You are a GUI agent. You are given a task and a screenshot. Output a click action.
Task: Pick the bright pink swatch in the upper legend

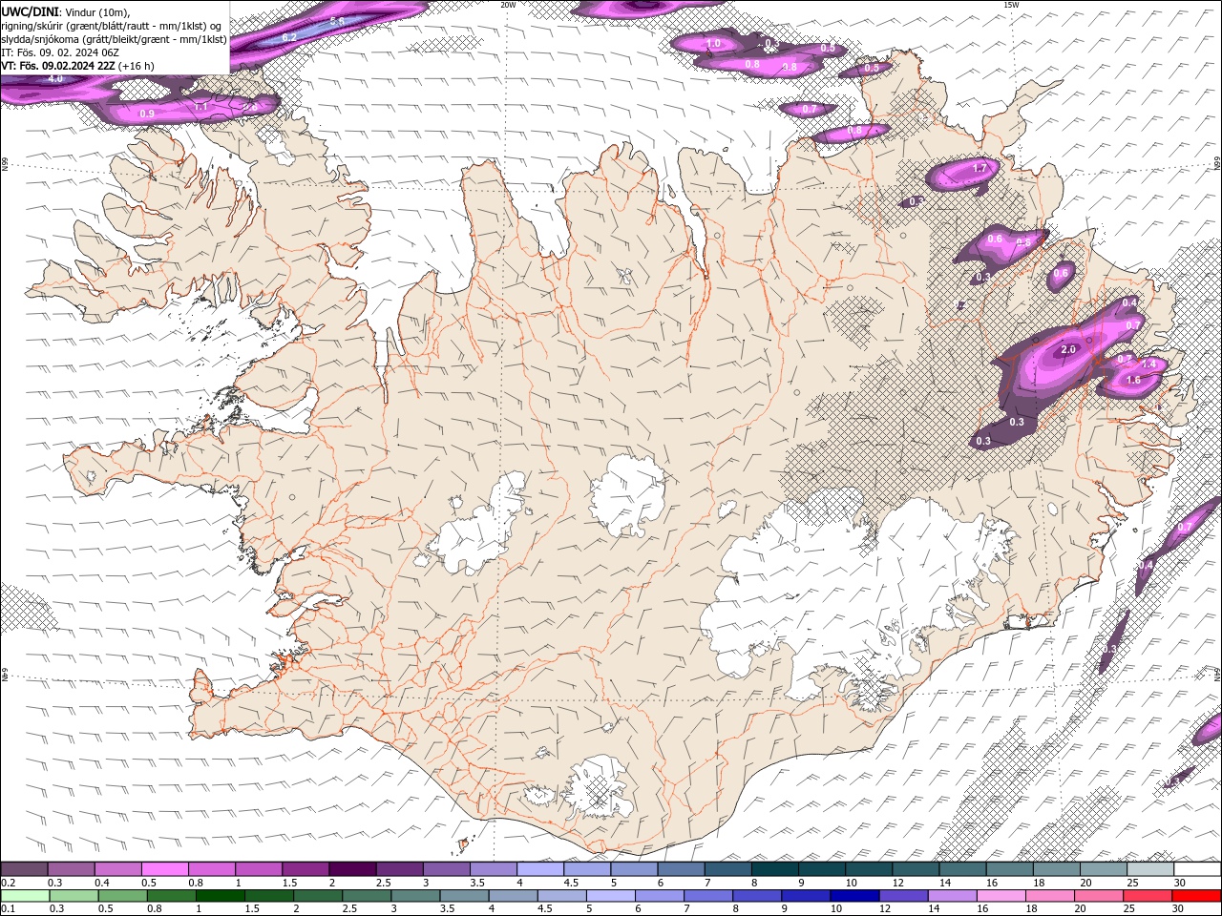pyautogui.click(x=164, y=869)
